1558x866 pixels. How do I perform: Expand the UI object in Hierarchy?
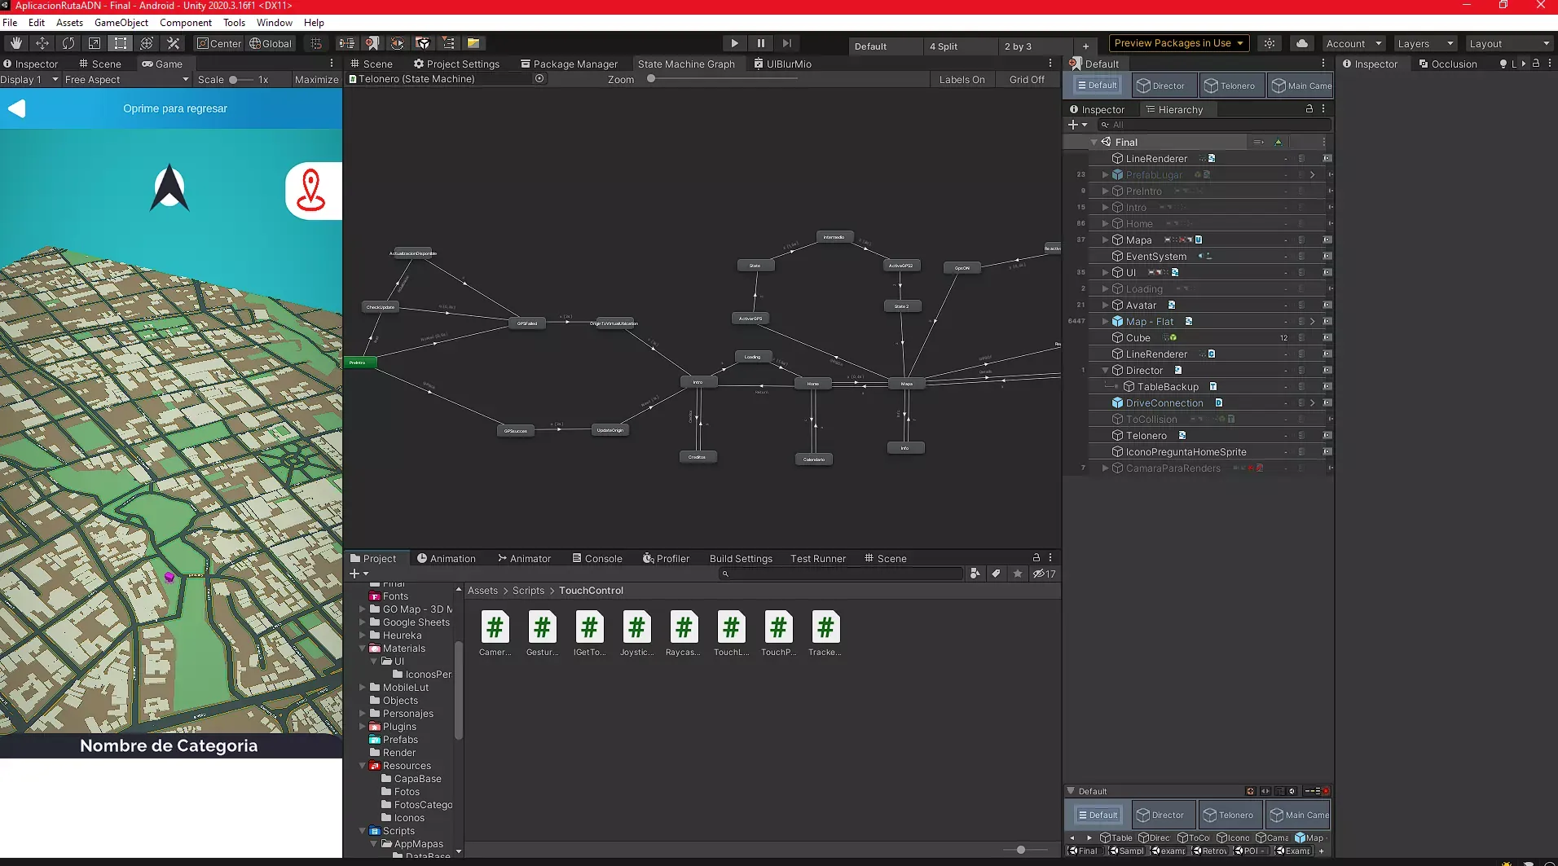click(x=1105, y=273)
